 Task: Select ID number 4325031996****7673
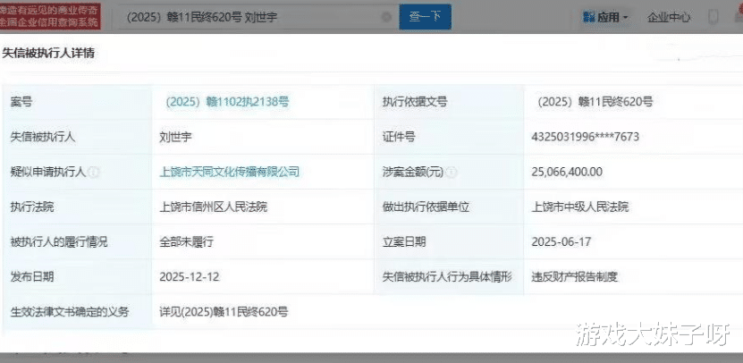586,137
